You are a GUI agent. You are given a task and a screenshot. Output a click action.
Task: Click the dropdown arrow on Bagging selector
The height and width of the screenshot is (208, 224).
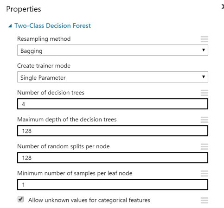[x=204, y=50]
